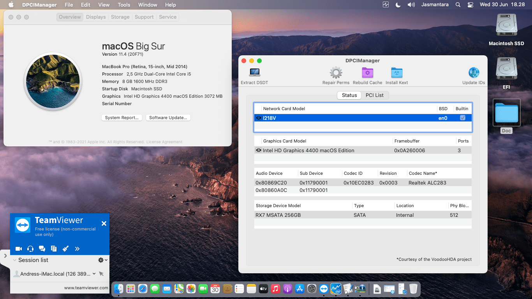Expand the Andress-iMac.local session dropdown arrow
The image size is (532, 299).
point(94,274)
